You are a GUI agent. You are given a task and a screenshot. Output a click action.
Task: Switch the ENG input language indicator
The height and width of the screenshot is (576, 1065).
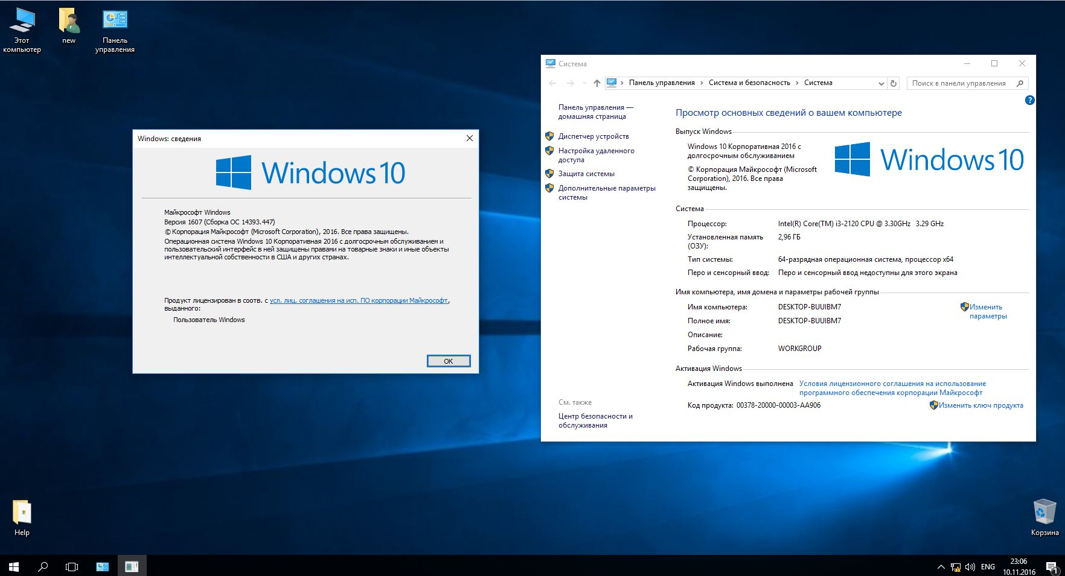tap(988, 567)
